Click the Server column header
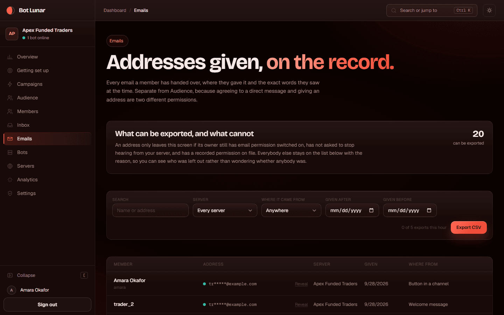This screenshot has width=504, height=315. 322,264
